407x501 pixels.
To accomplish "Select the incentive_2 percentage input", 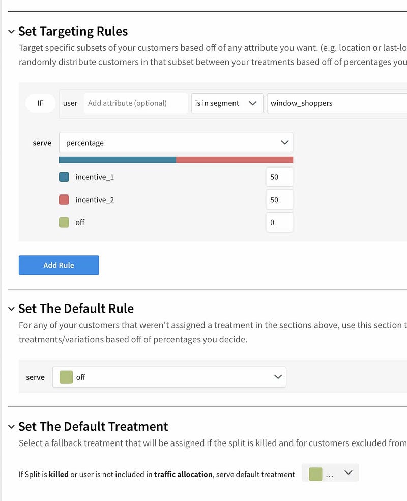I will click(280, 200).
